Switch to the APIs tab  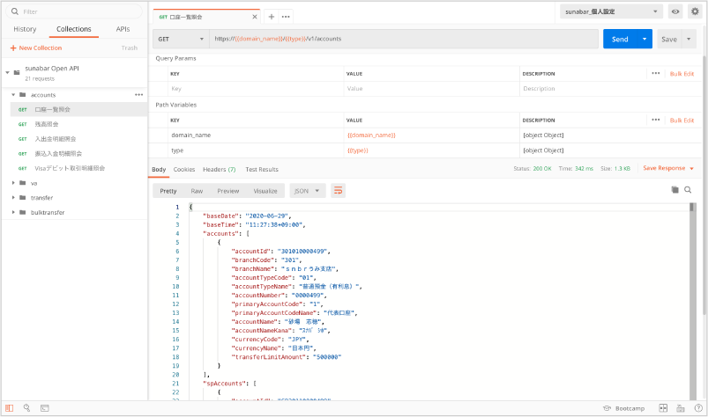click(123, 29)
